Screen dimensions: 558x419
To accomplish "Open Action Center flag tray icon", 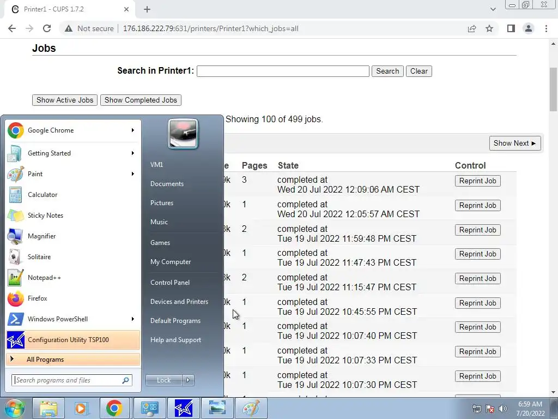I will tap(490, 409).
